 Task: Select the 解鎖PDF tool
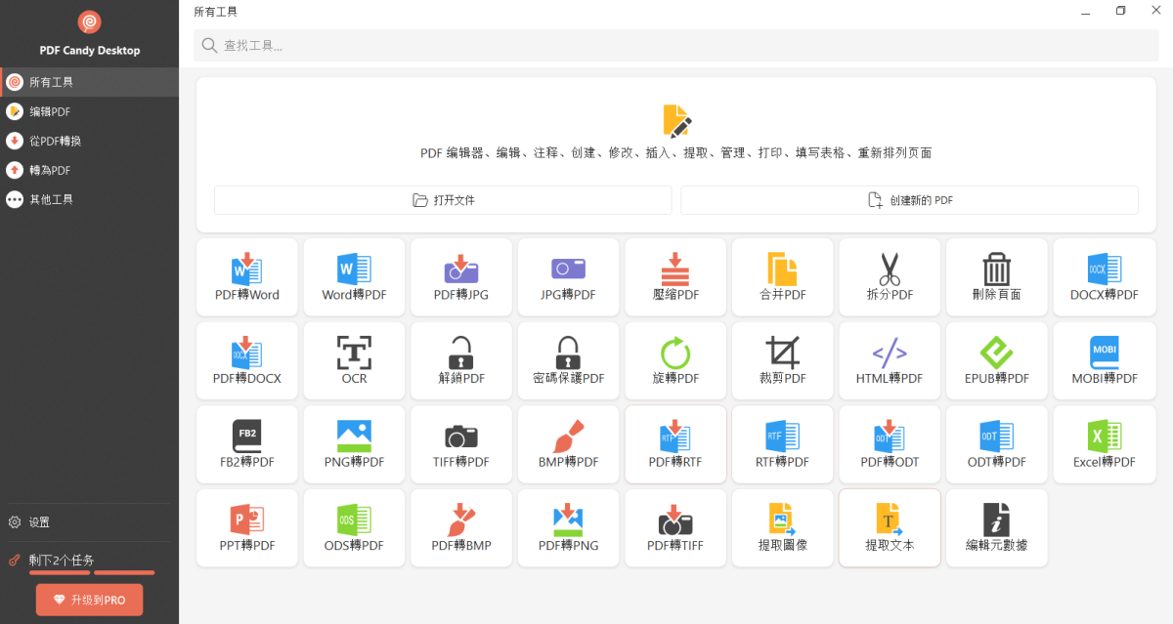(x=460, y=360)
